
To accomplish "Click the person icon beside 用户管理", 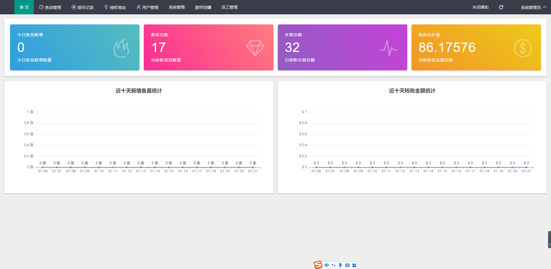I will [138, 7].
